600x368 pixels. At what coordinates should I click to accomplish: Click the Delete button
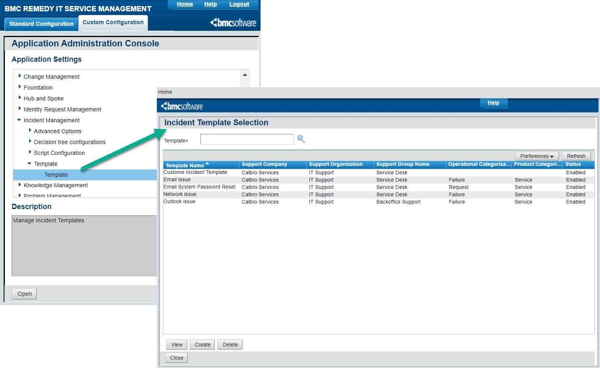pos(230,345)
